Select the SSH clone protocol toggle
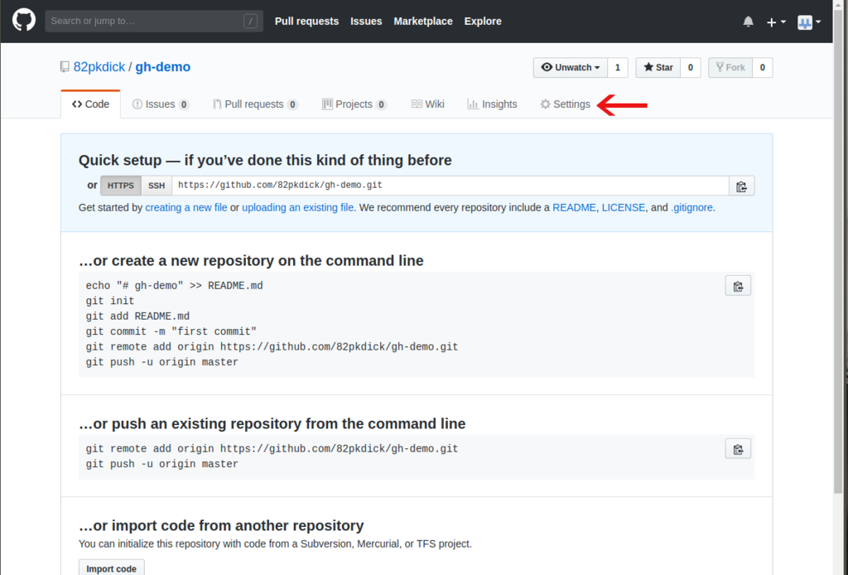The width and height of the screenshot is (848, 575). [157, 186]
